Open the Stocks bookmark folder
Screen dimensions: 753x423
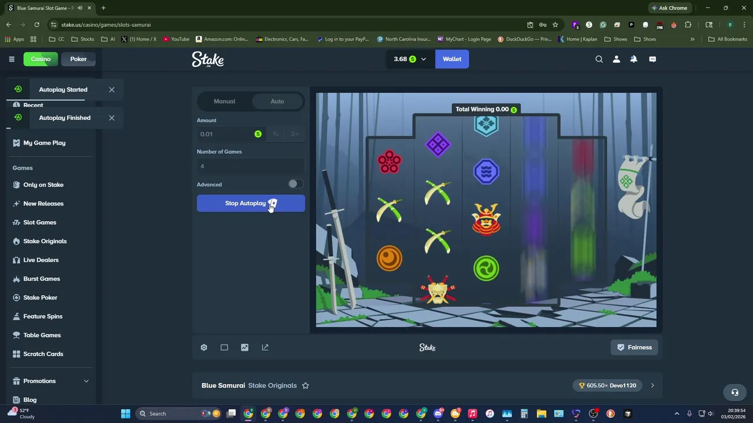(x=83, y=39)
